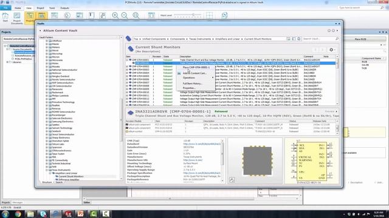Expand the National Semiconductor folder

coord(47,70)
